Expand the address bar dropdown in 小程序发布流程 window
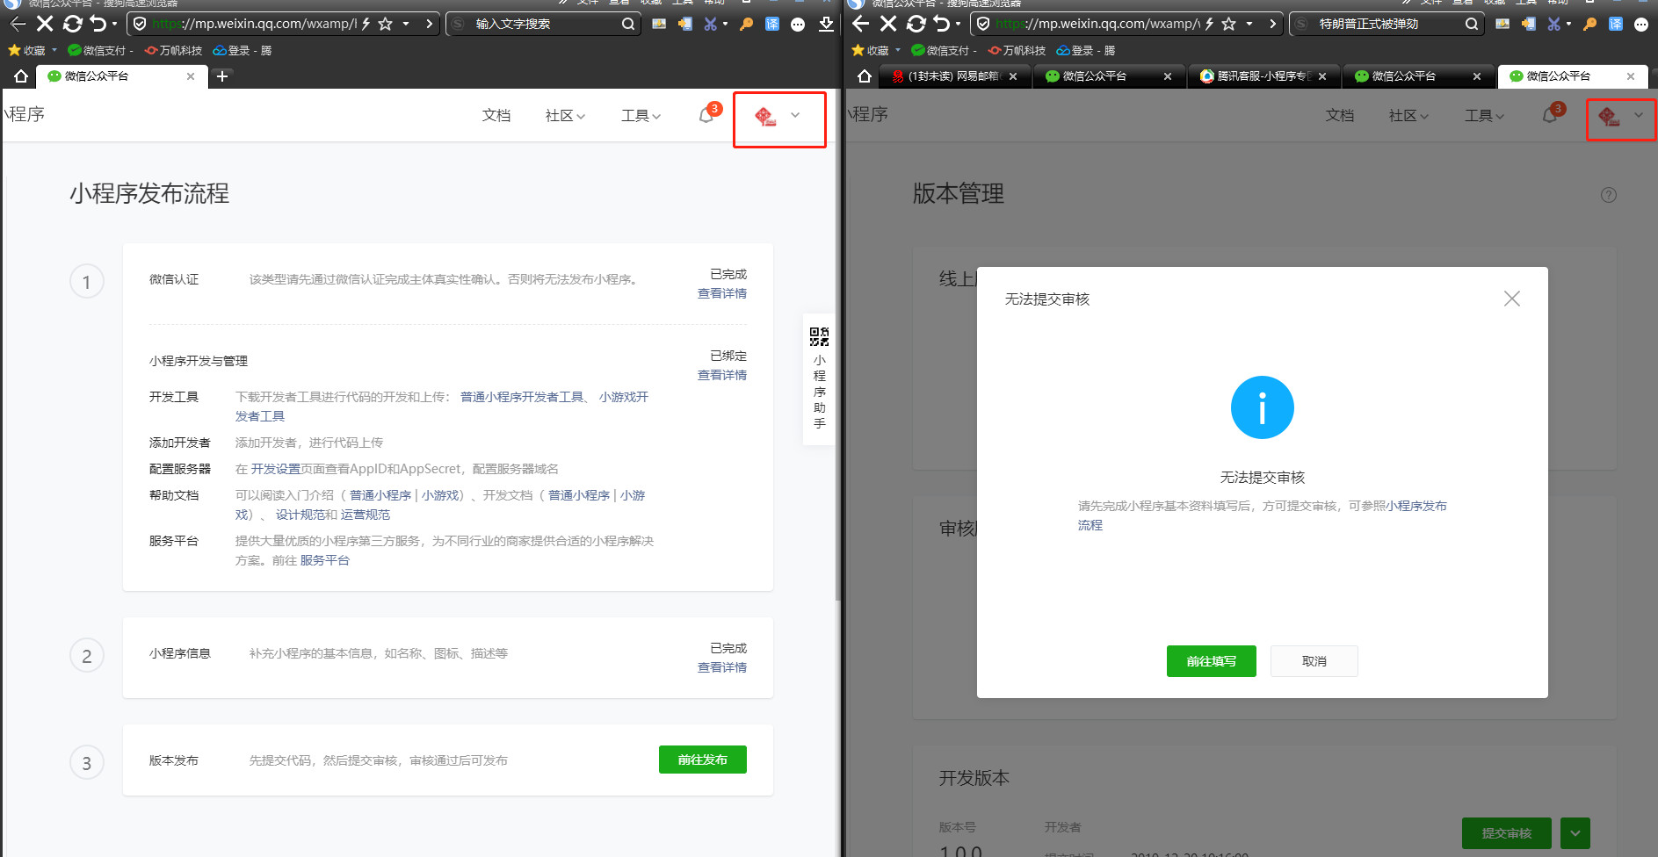Image resolution: width=1658 pixels, height=857 pixels. coord(406,24)
